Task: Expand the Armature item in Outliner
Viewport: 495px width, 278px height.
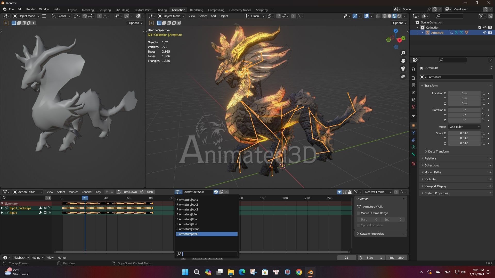Action: click(x=423, y=32)
